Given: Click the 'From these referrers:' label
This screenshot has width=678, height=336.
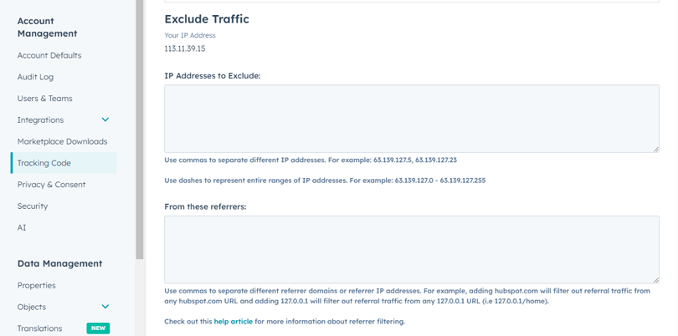Looking at the screenshot, I should tap(205, 206).
